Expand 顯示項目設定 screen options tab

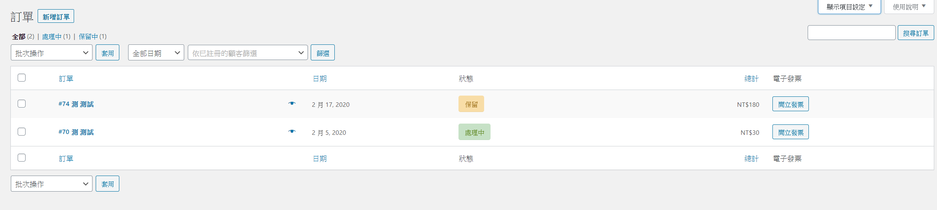[x=849, y=7]
